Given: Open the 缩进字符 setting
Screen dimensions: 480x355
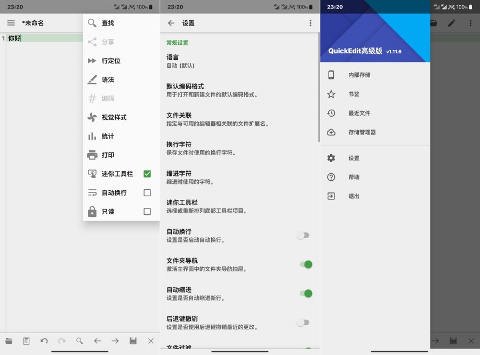Looking at the screenshot, I should (x=239, y=177).
